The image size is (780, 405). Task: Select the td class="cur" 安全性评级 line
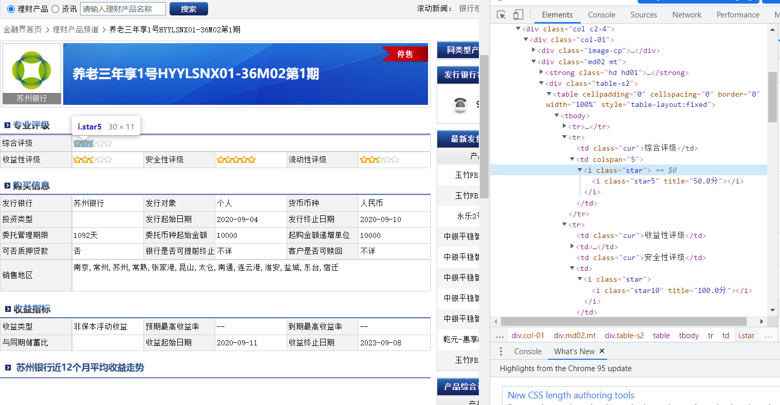[641, 257]
